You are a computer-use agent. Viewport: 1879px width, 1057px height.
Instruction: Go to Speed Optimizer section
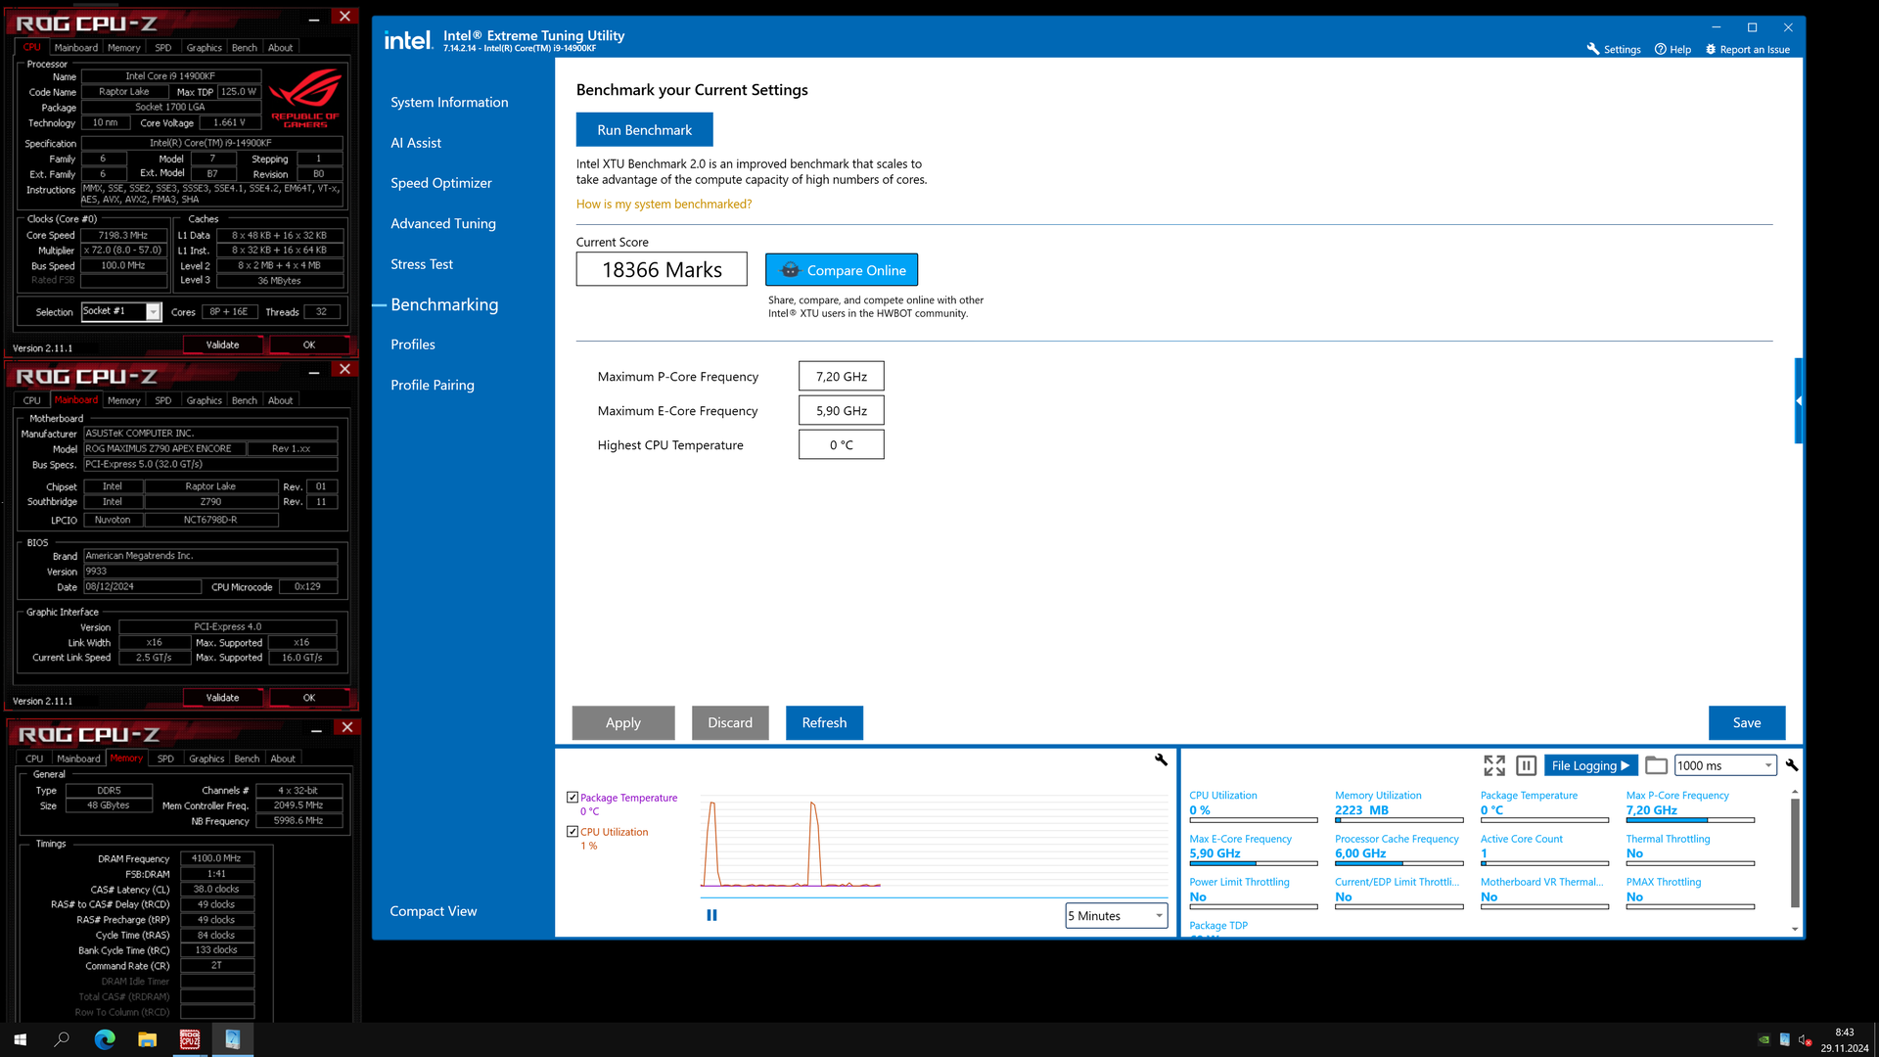pyautogui.click(x=441, y=183)
